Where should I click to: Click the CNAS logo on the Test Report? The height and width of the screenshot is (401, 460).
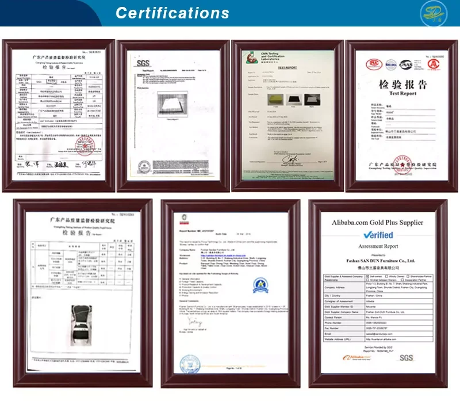[x=406, y=64]
